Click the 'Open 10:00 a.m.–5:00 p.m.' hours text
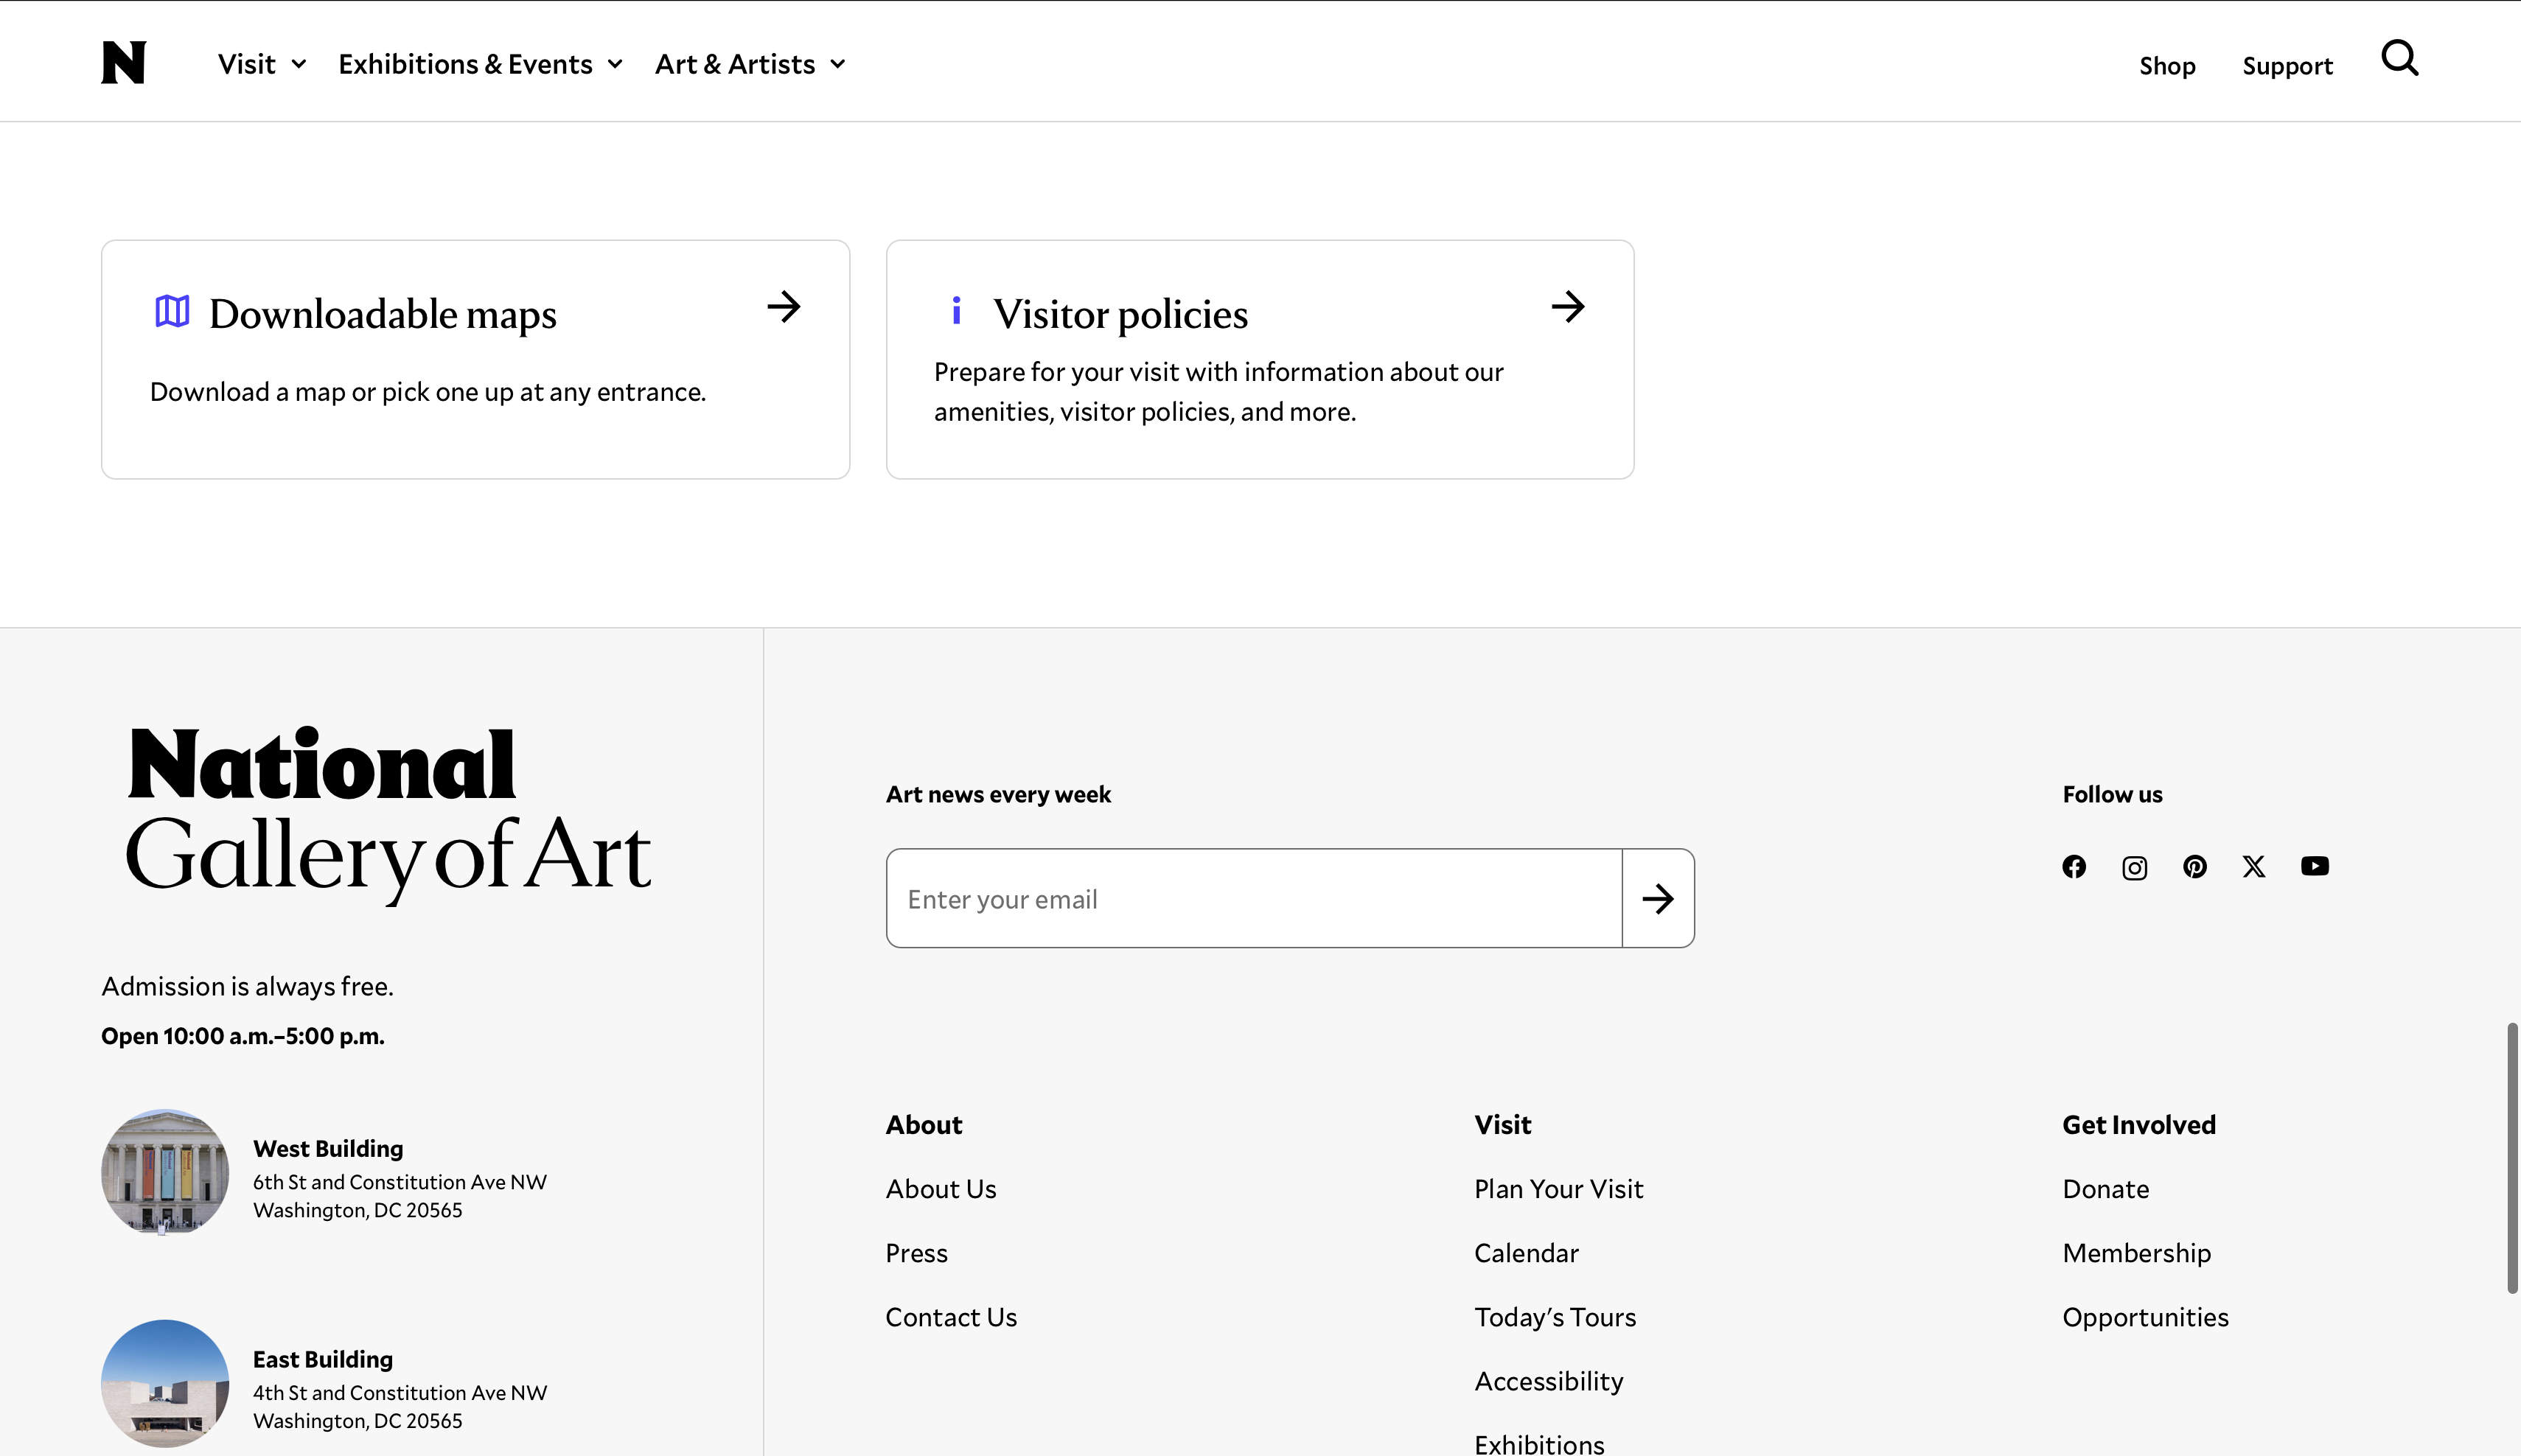This screenshot has height=1456, width=2521. click(x=243, y=1036)
